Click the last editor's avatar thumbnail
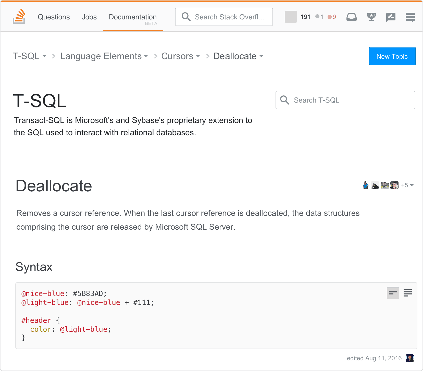The image size is (423, 371). point(410,358)
